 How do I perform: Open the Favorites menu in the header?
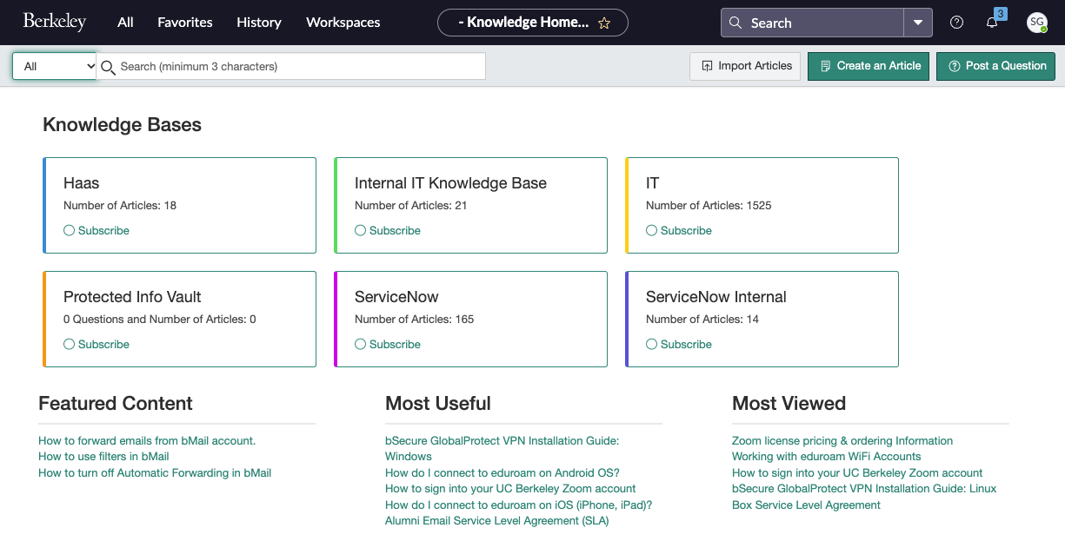coord(184,23)
